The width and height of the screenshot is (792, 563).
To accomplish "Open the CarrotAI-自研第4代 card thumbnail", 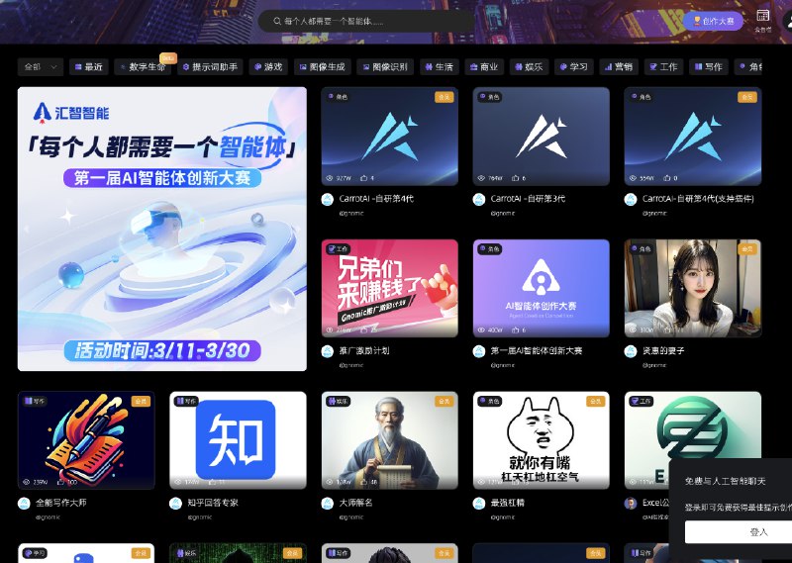I will coord(389,137).
